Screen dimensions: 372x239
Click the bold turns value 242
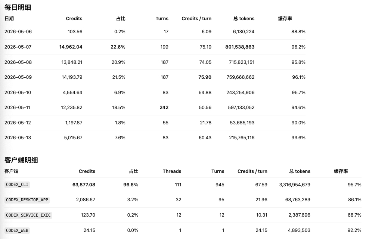pyautogui.click(x=164, y=108)
